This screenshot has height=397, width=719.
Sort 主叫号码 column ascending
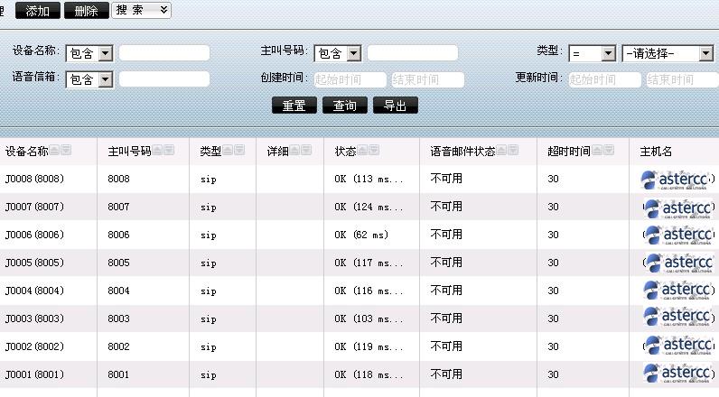click(157, 150)
